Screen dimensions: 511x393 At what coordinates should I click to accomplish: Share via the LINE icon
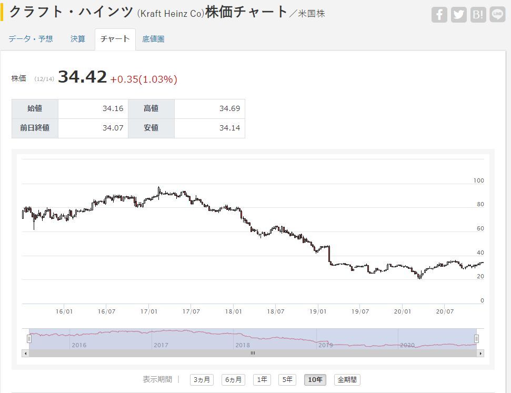[x=497, y=15]
